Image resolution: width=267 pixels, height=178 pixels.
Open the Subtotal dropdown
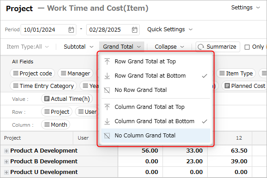(x=79, y=47)
